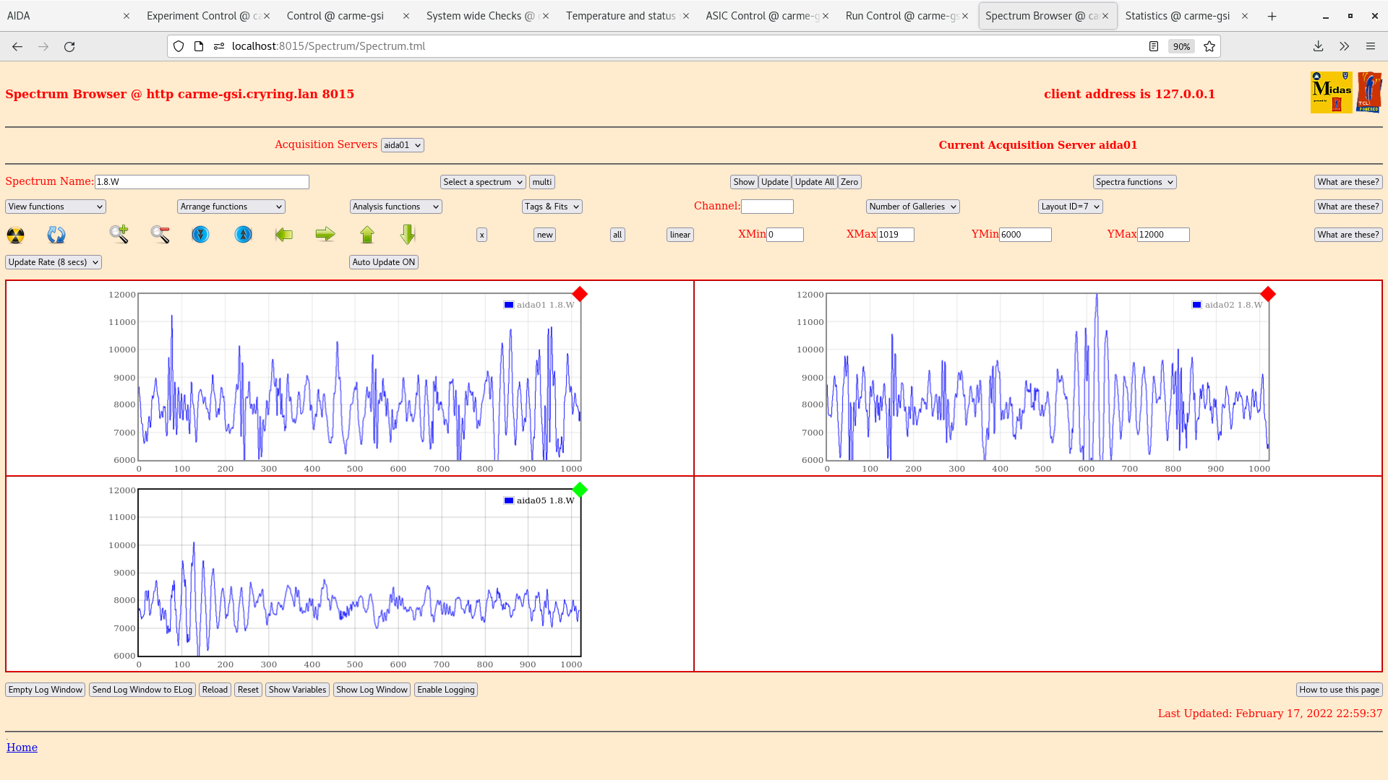Screen dimensions: 1388x780
Task: Expand the Analysis functions dropdown
Action: (395, 207)
